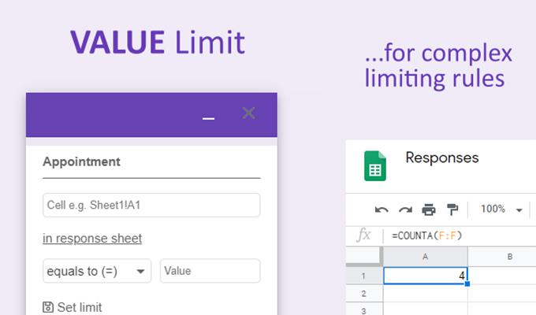Select column A header
This screenshot has width=536, height=315.
coord(425,257)
